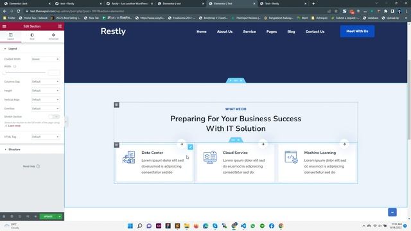Open the widgets grid panel icon
Screen dimensions: 411x231
pyautogui.click(x=60, y=26)
